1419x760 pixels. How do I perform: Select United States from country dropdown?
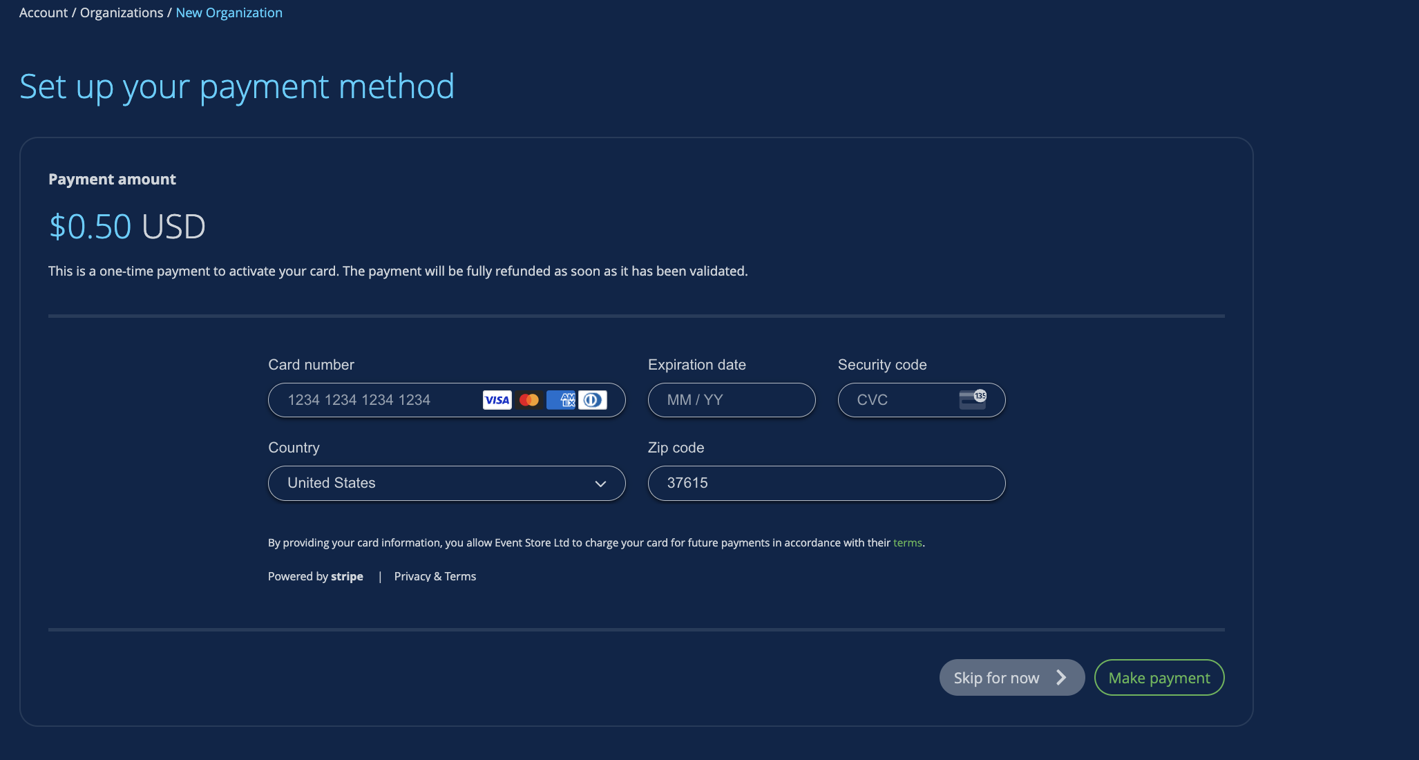tap(446, 482)
